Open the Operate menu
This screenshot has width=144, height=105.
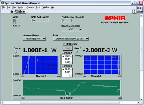click(x=30, y=7)
